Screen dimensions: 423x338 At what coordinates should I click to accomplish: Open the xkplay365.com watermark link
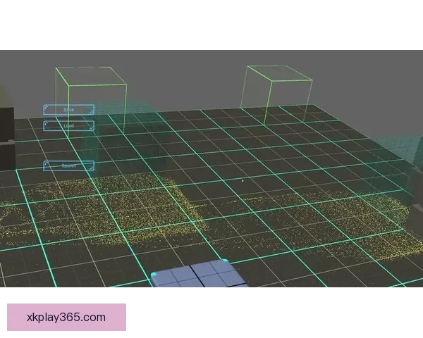[66, 317]
